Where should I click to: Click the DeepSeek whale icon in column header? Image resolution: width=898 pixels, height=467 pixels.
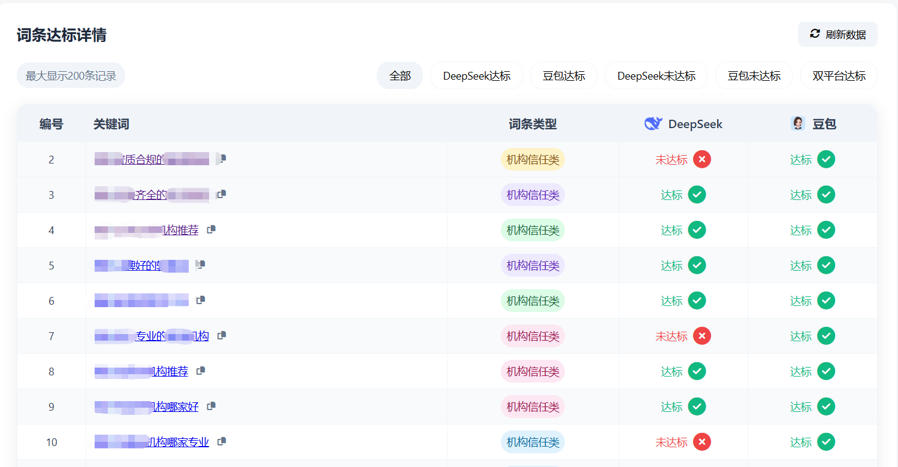(x=654, y=123)
